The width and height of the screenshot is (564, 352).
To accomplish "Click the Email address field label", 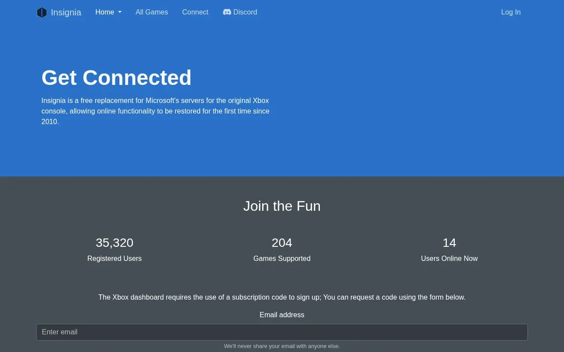I will tap(282, 315).
